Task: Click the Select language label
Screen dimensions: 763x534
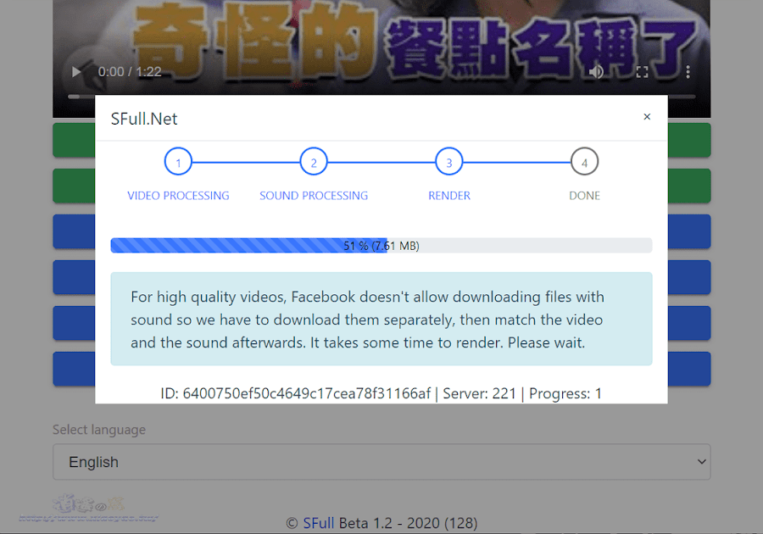Action: pos(99,430)
